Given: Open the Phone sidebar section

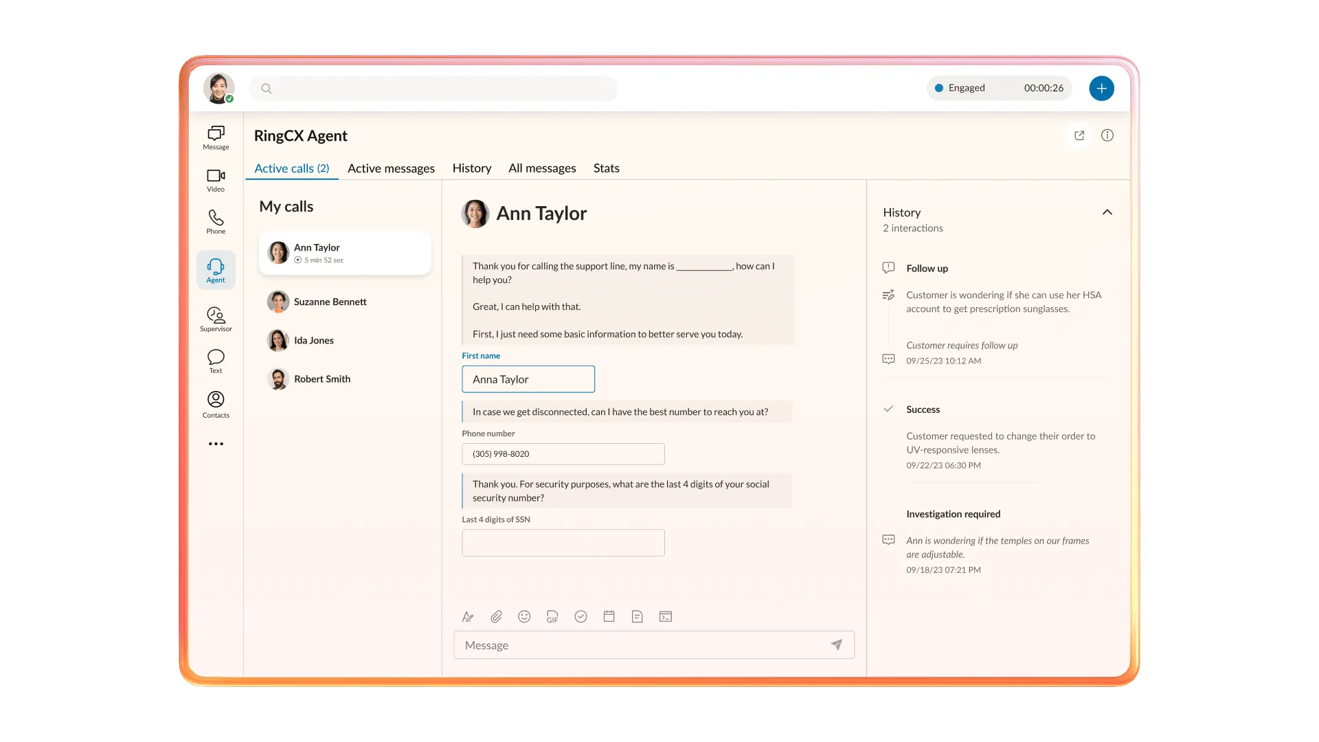Looking at the screenshot, I should point(216,222).
